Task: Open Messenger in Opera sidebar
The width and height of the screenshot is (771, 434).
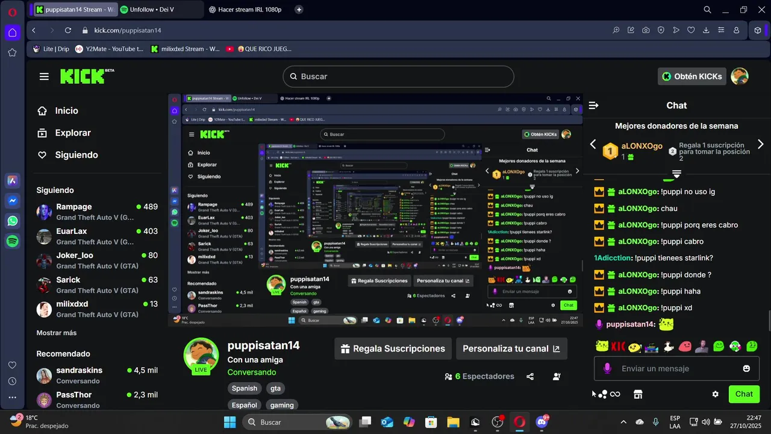Action: tap(12, 201)
